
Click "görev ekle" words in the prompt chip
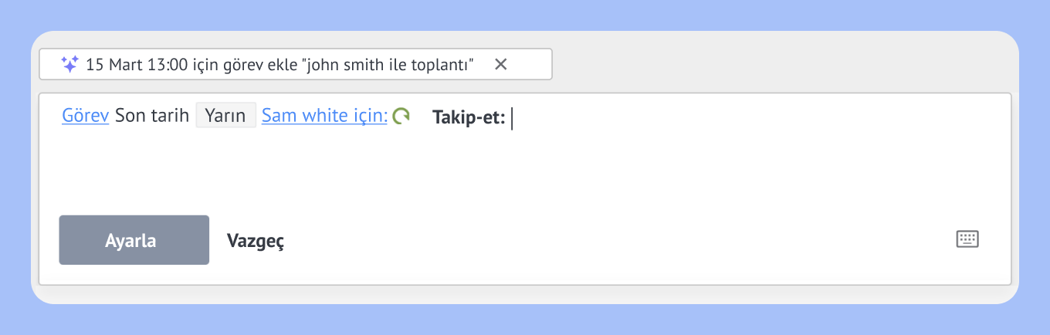coord(260,65)
